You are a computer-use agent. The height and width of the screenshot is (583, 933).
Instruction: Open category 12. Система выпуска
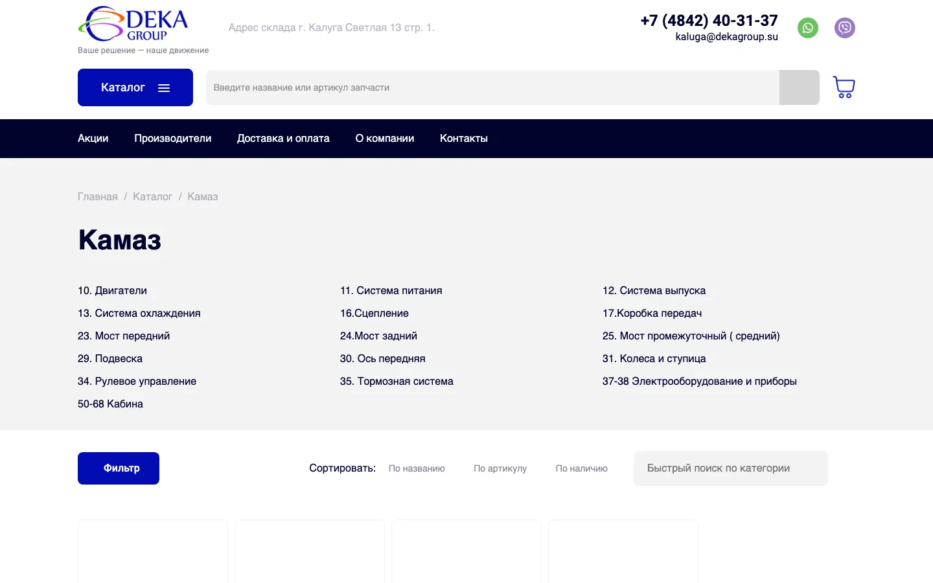pyautogui.click(x=654, y=291)
